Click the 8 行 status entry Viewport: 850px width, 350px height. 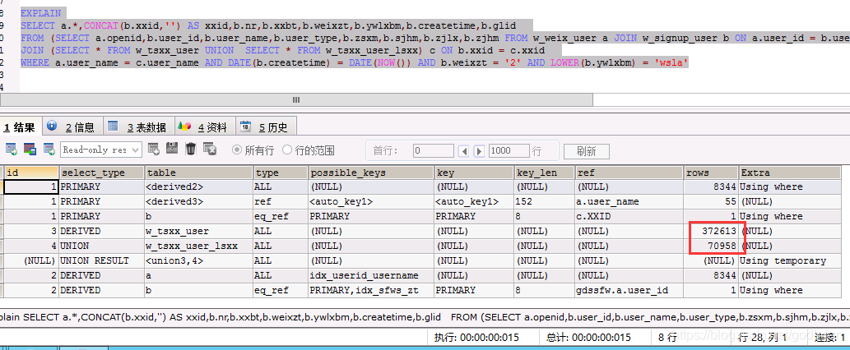667,338
